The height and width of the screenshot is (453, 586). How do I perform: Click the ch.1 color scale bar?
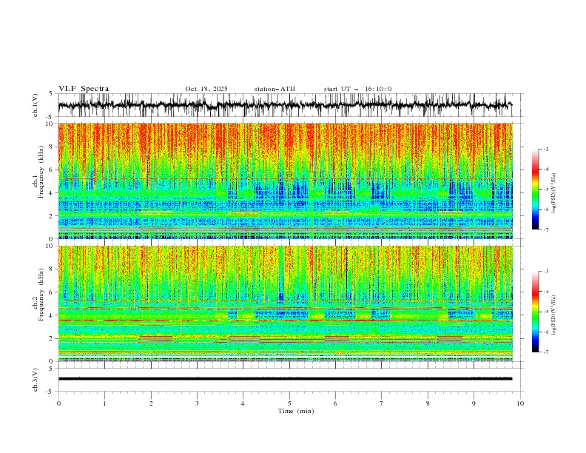pos(535,189)
